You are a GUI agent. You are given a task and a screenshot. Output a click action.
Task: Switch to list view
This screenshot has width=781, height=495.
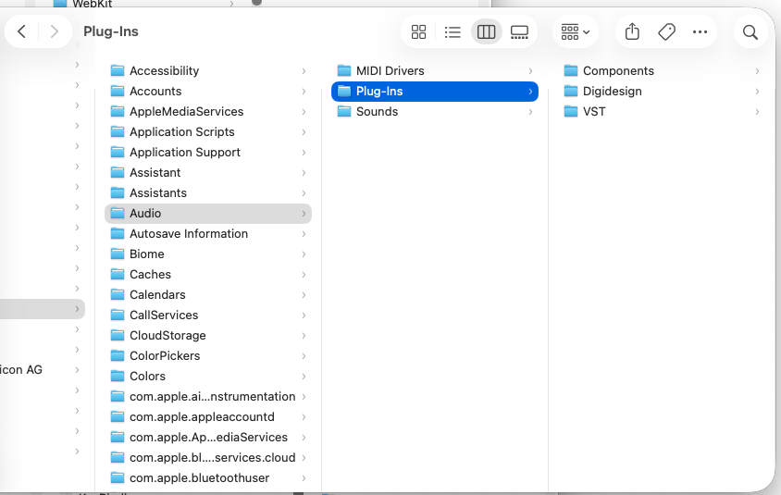pyautogui.click(x=452, y=31)
